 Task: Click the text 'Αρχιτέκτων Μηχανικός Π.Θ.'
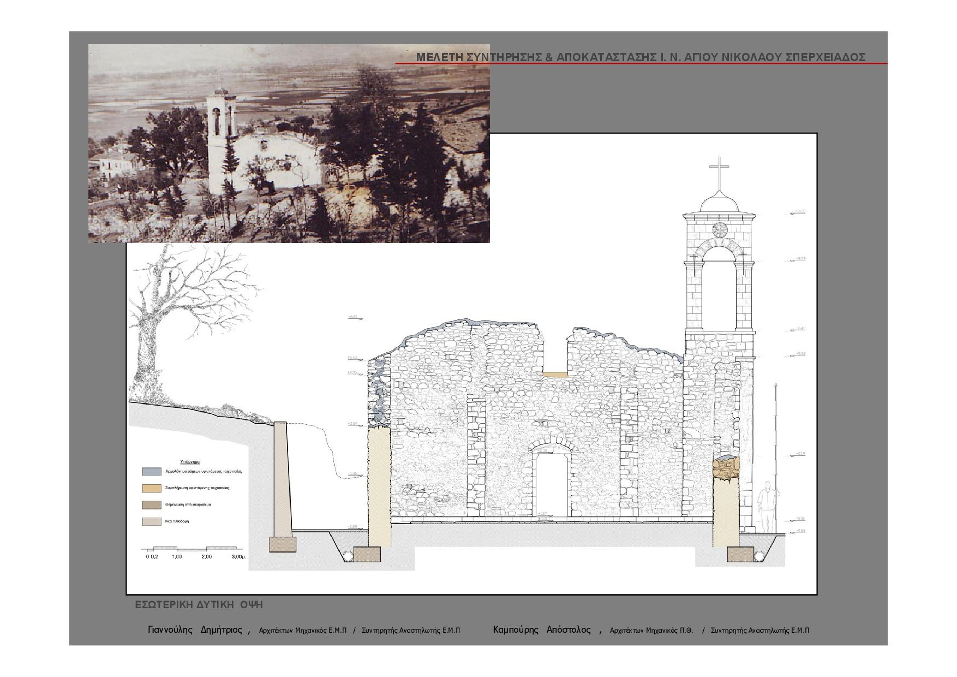click(651, 631)
